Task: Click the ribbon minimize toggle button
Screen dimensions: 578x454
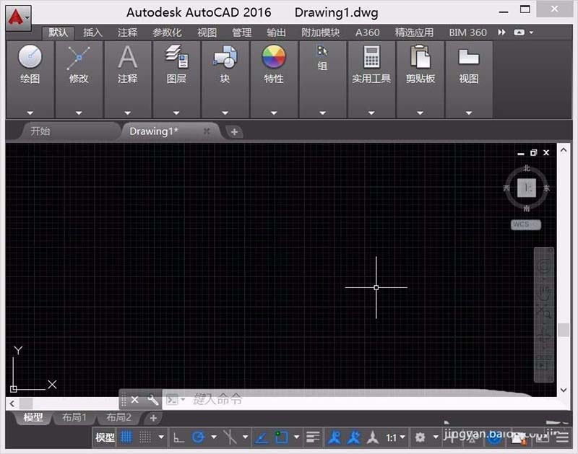Action: [519, 32]
